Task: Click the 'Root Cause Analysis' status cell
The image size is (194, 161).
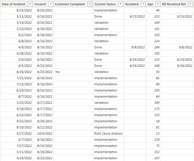Action: [x=108, y=133]
